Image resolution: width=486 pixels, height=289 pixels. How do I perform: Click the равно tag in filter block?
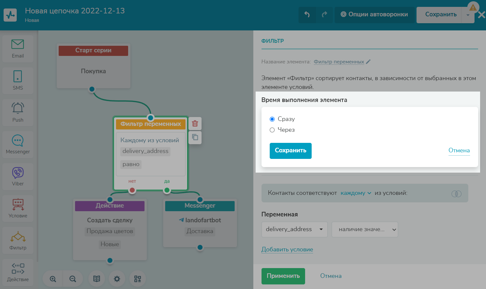131,164
